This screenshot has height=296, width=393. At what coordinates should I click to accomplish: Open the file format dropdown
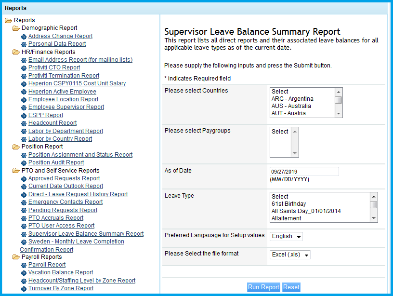pos(291,255)
